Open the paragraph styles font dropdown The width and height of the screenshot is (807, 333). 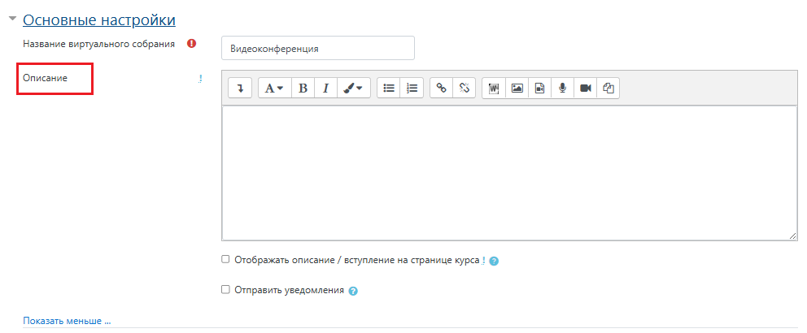pyautogui.click(x=275, y=89)
